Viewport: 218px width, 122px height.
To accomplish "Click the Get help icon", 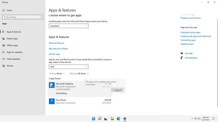I will [182, 53].
